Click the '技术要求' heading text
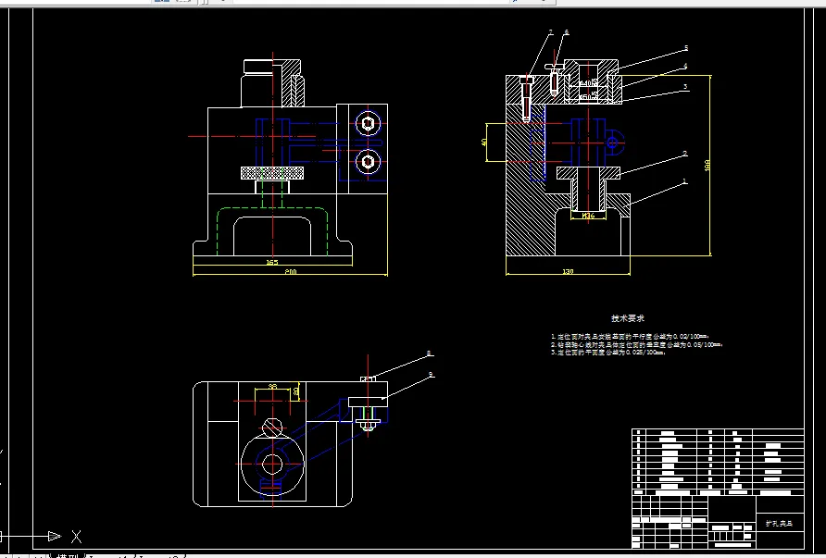This screenshot has width=826, height=558. pyautogui.click(x=628, y=318)
